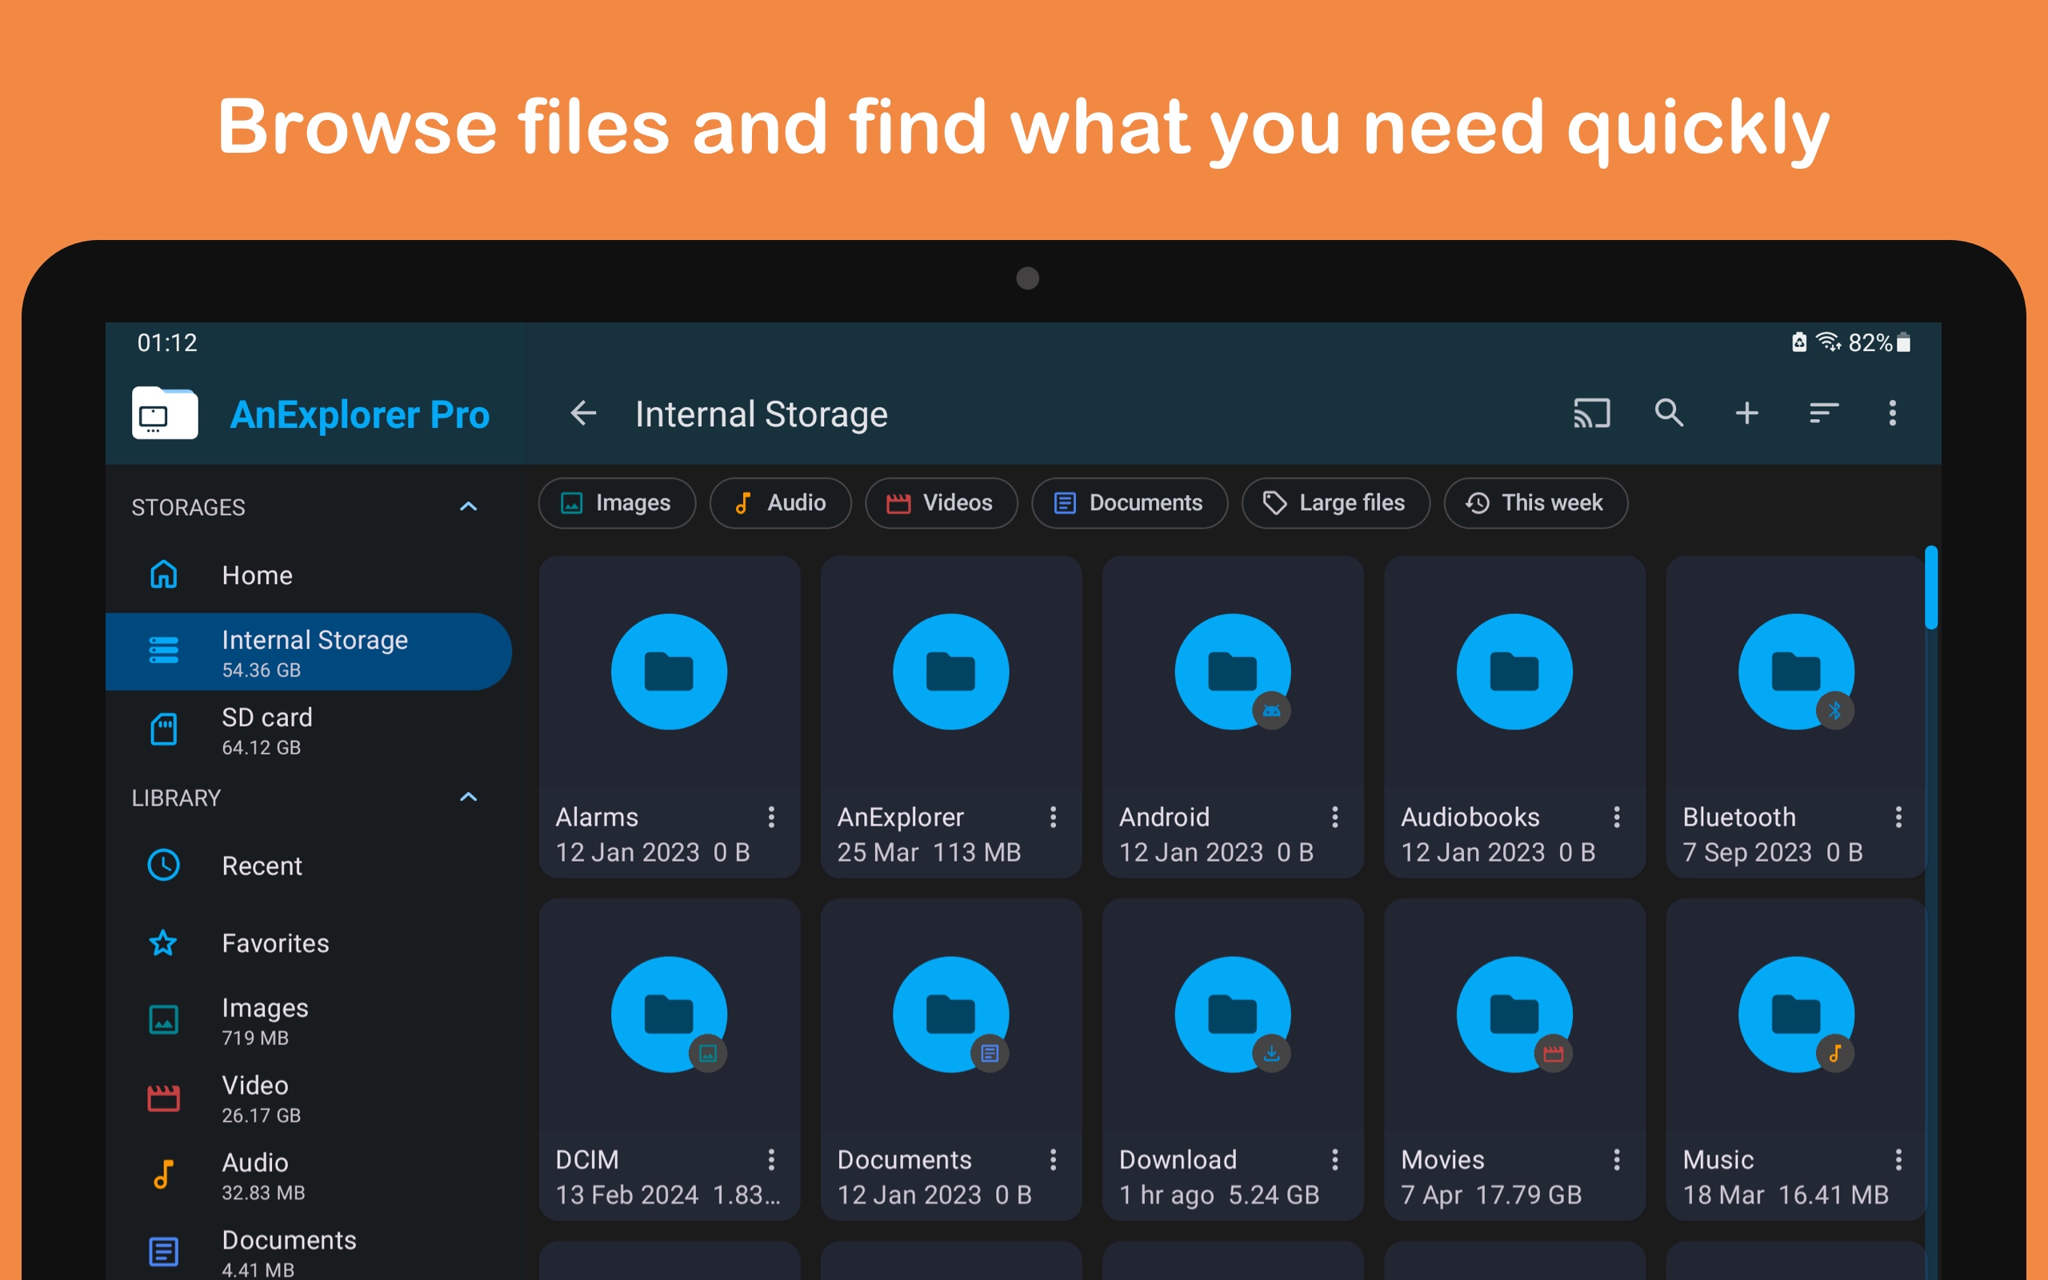
Task: Click the AnExplorer Pro logo icon
Action: click(165, 413)
